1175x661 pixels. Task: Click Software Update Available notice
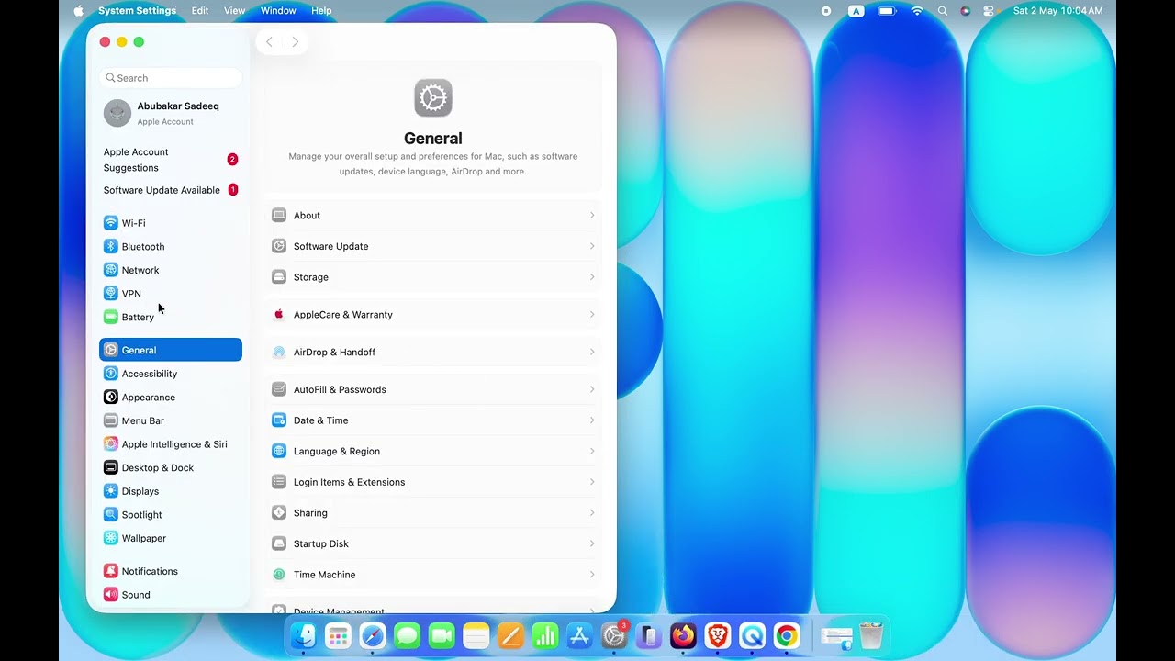coord(171,190)
